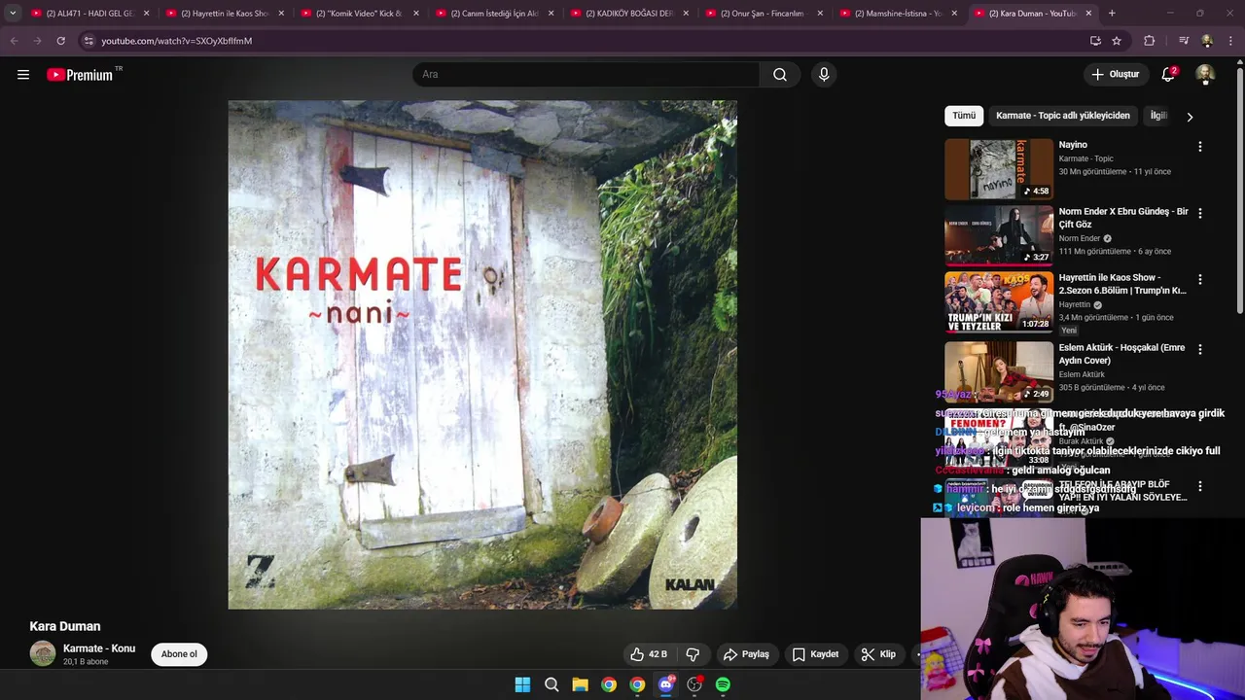Open Windows taskbar search

(x=551, y=684)
